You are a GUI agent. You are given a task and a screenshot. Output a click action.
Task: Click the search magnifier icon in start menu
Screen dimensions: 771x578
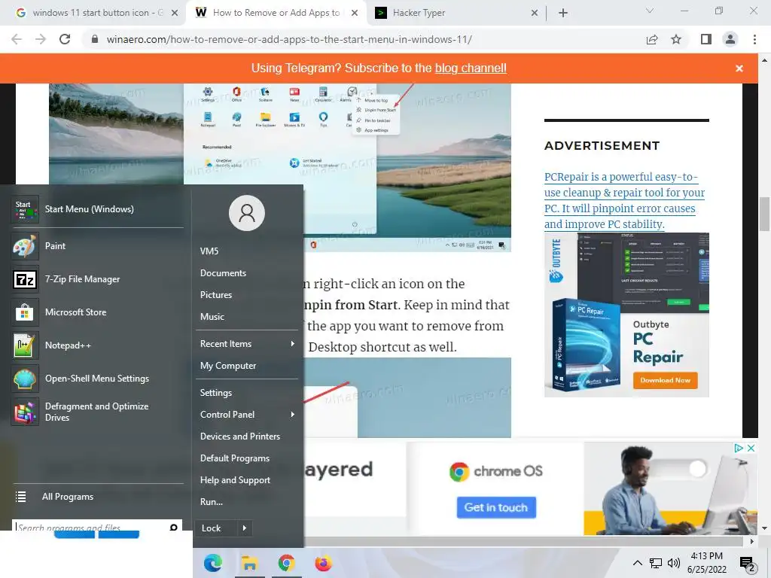[x=173, y=528]
